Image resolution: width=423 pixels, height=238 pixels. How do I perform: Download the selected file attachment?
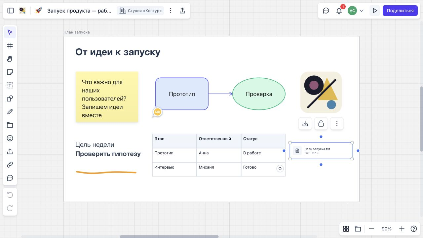[x=305, y=124]
